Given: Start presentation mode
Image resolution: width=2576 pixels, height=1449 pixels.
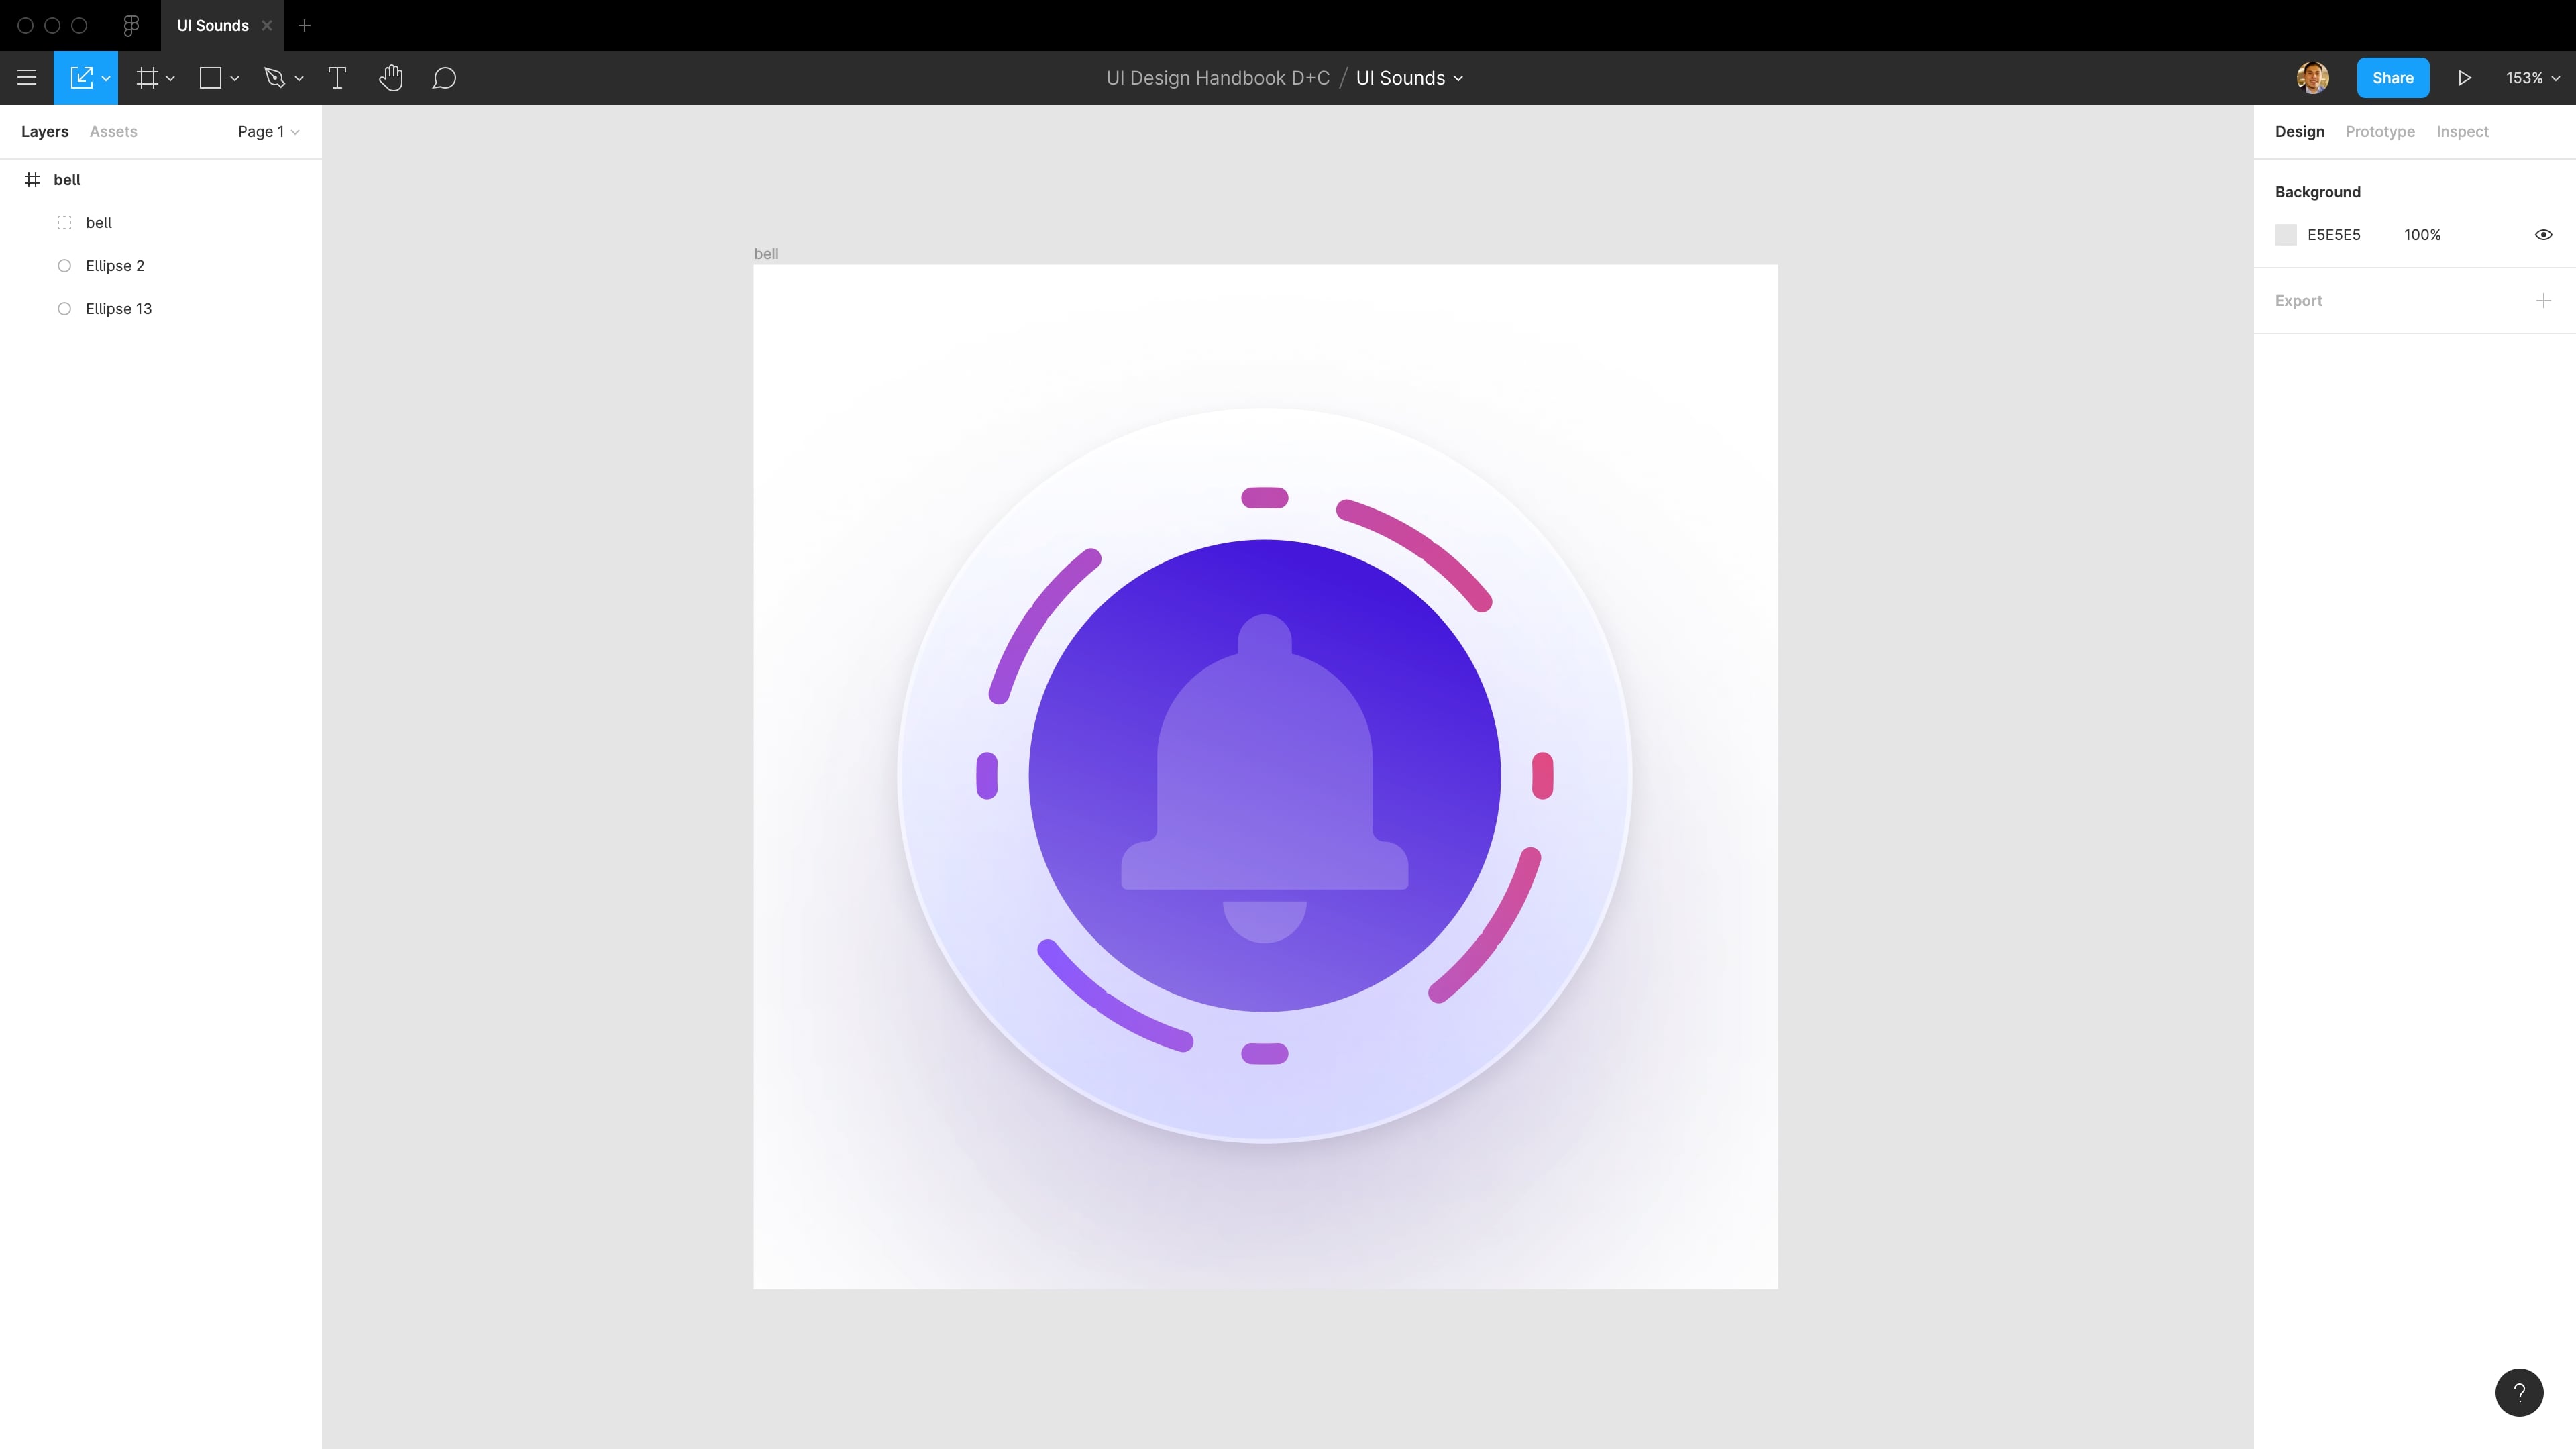Looking at the screenshot, I should click(x=2464, y=77).
